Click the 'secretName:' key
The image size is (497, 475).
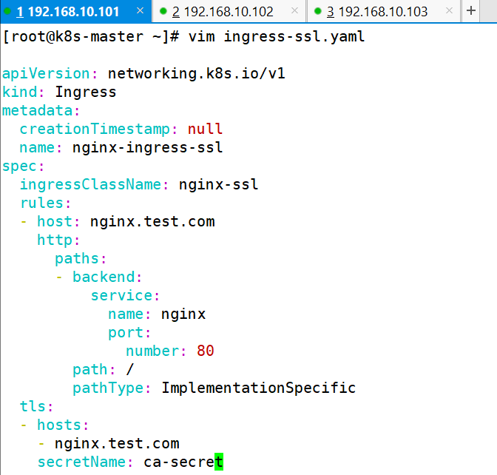click(85, 462)
